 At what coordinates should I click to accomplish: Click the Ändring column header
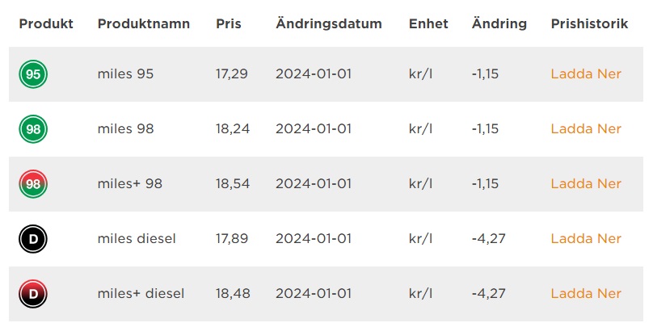click(499, 24)
